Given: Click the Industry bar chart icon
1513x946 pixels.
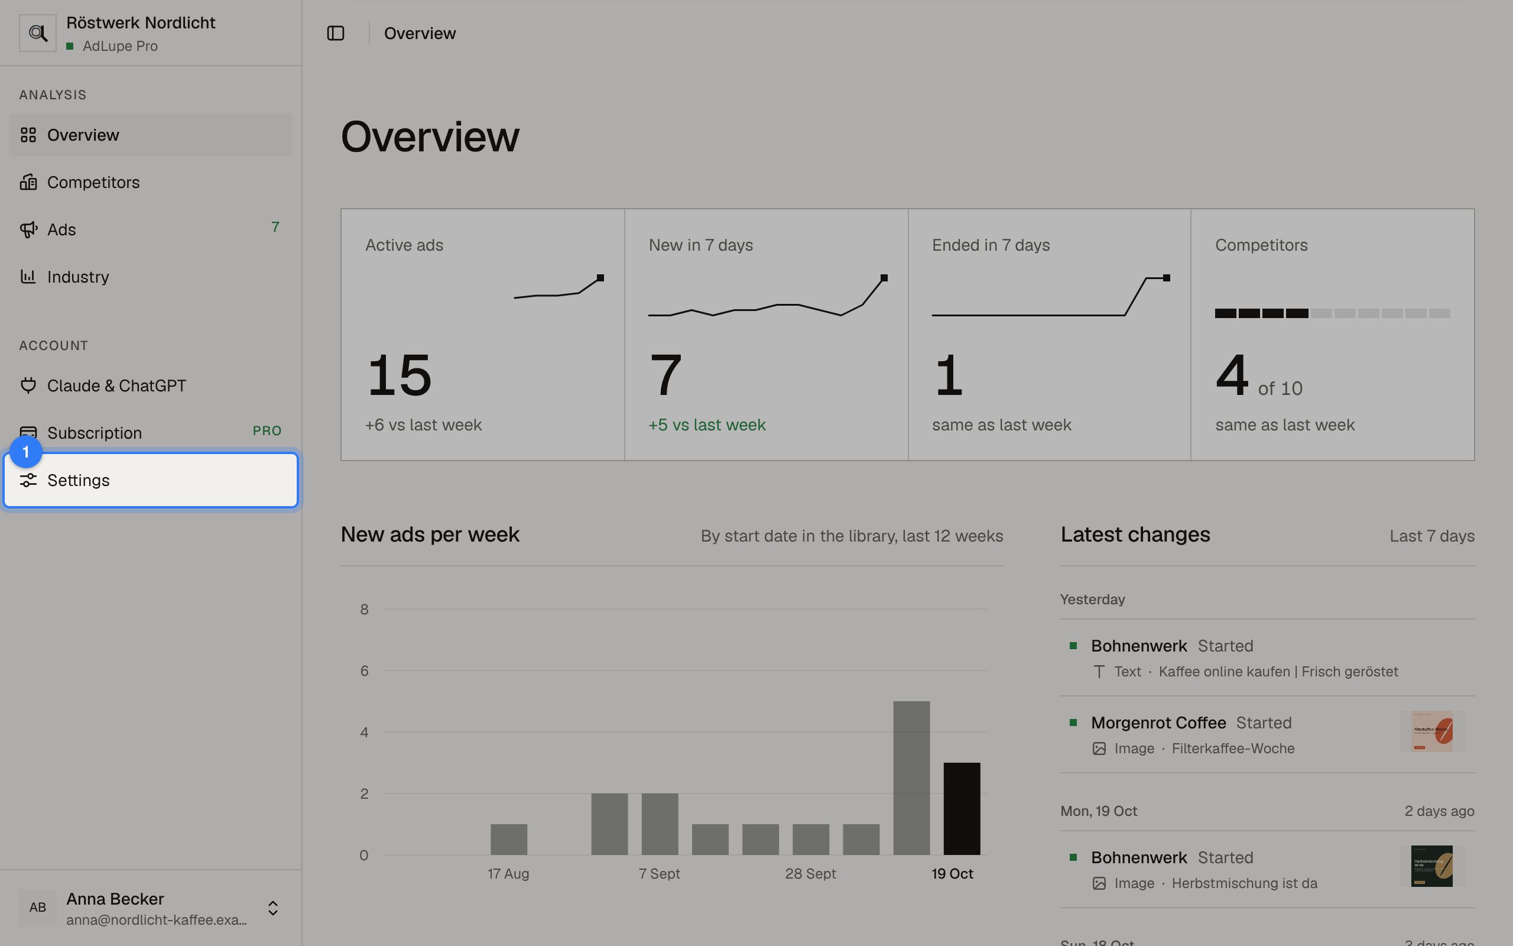Looking at the screenshot, I should pyautogui.click(x=28, y=277).
